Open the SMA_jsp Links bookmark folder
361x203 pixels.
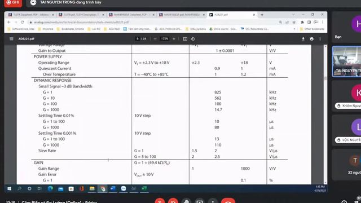[196, 29]
